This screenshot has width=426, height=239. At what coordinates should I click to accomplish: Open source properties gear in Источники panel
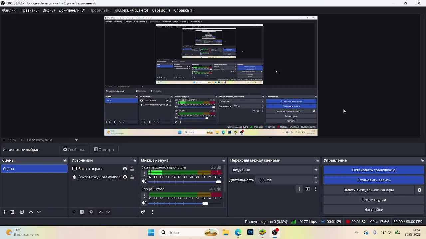tap(91, 212)
